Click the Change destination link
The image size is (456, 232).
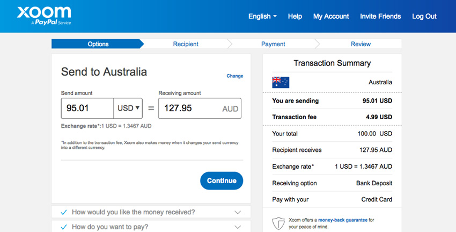[234, 76]
